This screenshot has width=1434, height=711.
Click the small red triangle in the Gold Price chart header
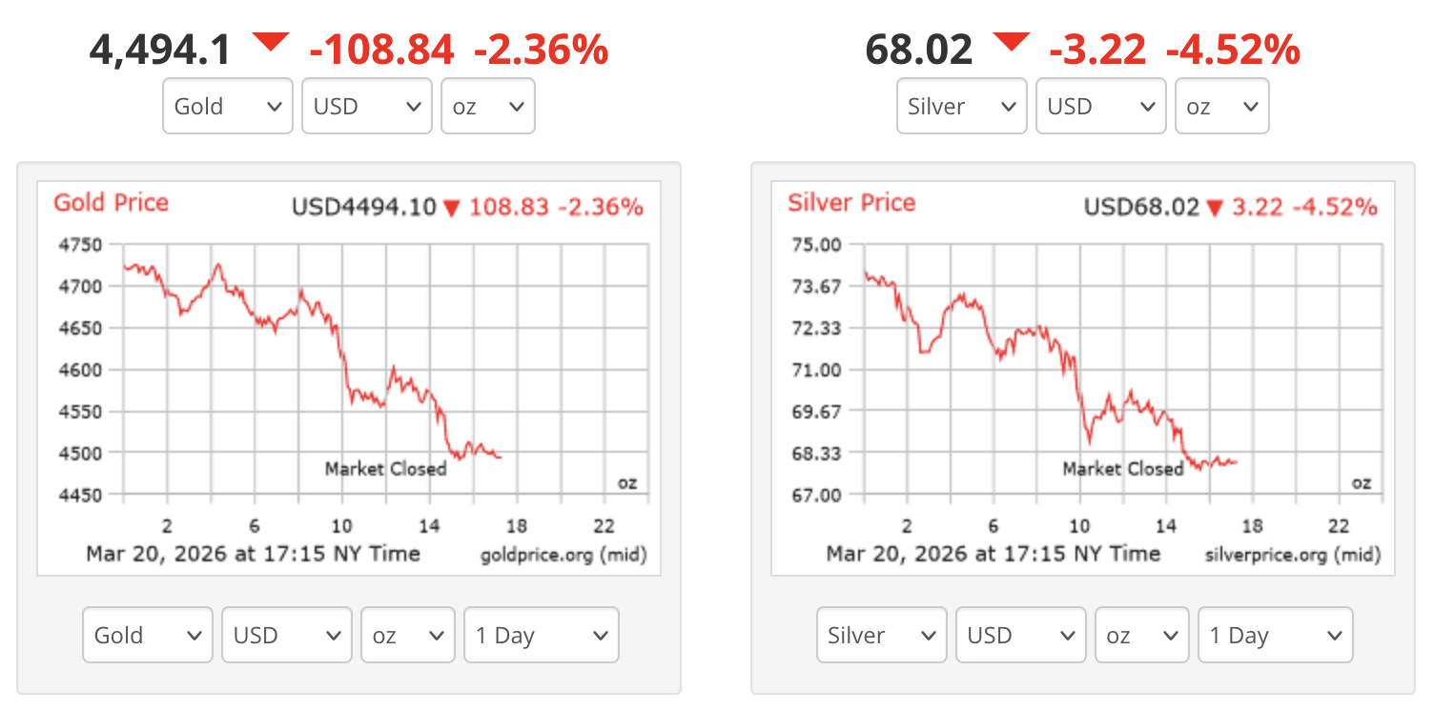452,208
